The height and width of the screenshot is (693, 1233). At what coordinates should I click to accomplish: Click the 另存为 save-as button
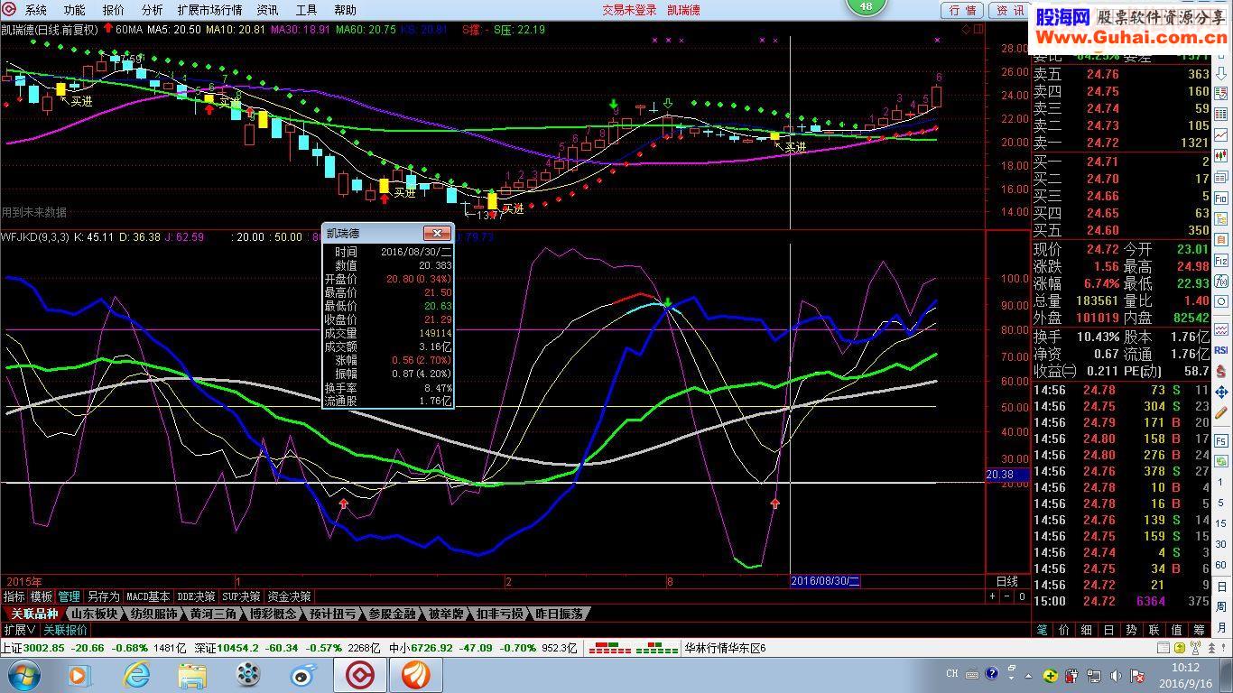(103, 596)
